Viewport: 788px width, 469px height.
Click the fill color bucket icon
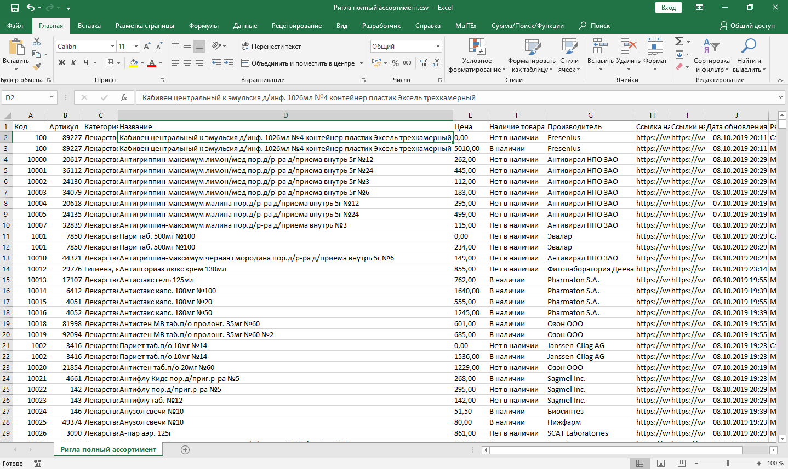tap(133, 63)
